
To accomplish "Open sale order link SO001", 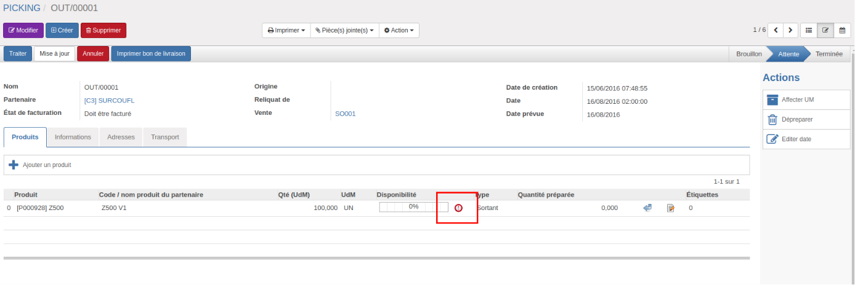I will [345, 114].
